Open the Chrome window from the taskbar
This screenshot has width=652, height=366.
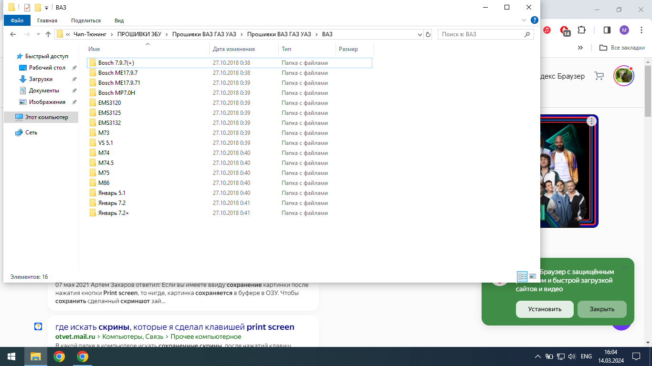59,356
